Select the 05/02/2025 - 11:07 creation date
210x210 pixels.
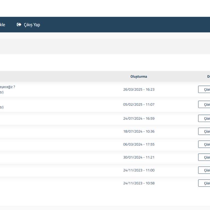click(139, 104)
